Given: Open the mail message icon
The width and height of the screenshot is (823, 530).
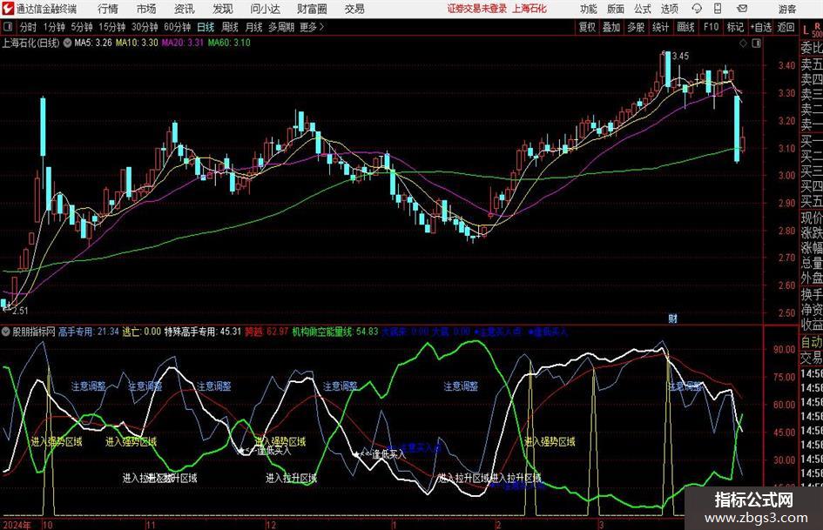Looking at the screenshot, I should [x=742, y=9].
